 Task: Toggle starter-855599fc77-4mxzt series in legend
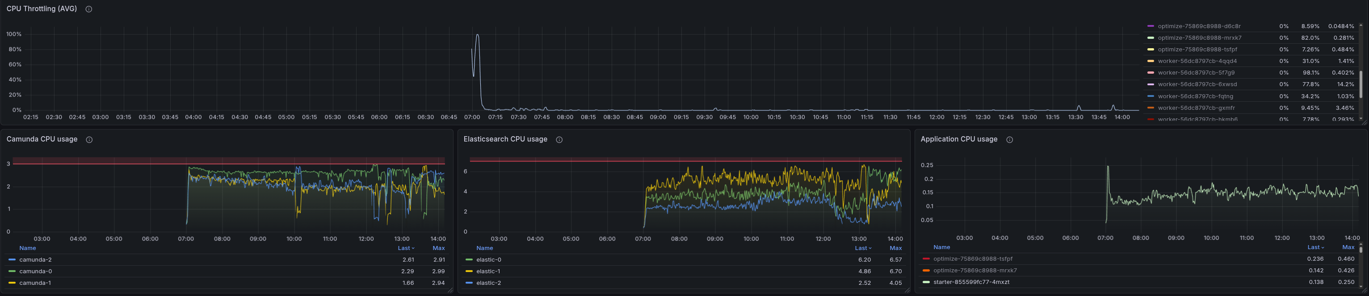coord(971,282)
